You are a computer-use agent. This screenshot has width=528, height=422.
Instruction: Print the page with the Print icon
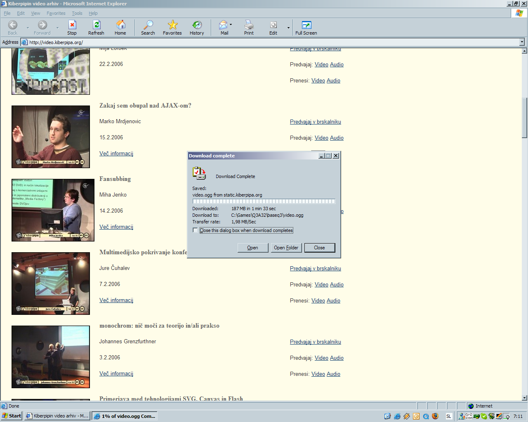[x=249, y=25]
